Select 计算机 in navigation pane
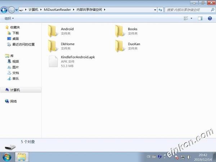216x162 pixels. (15, 90)
